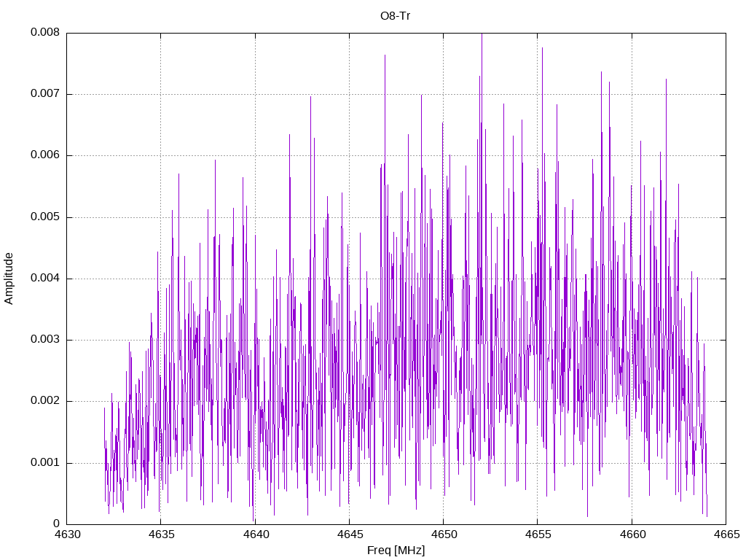Click the 4660 x-axis tick label
746x560 pixels.
632,534
